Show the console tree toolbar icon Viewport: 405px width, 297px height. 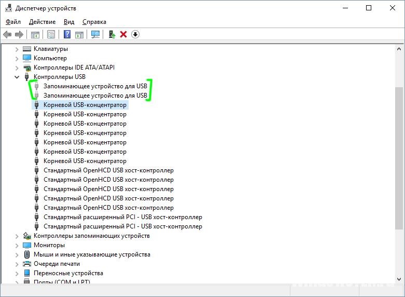[35, 34]
